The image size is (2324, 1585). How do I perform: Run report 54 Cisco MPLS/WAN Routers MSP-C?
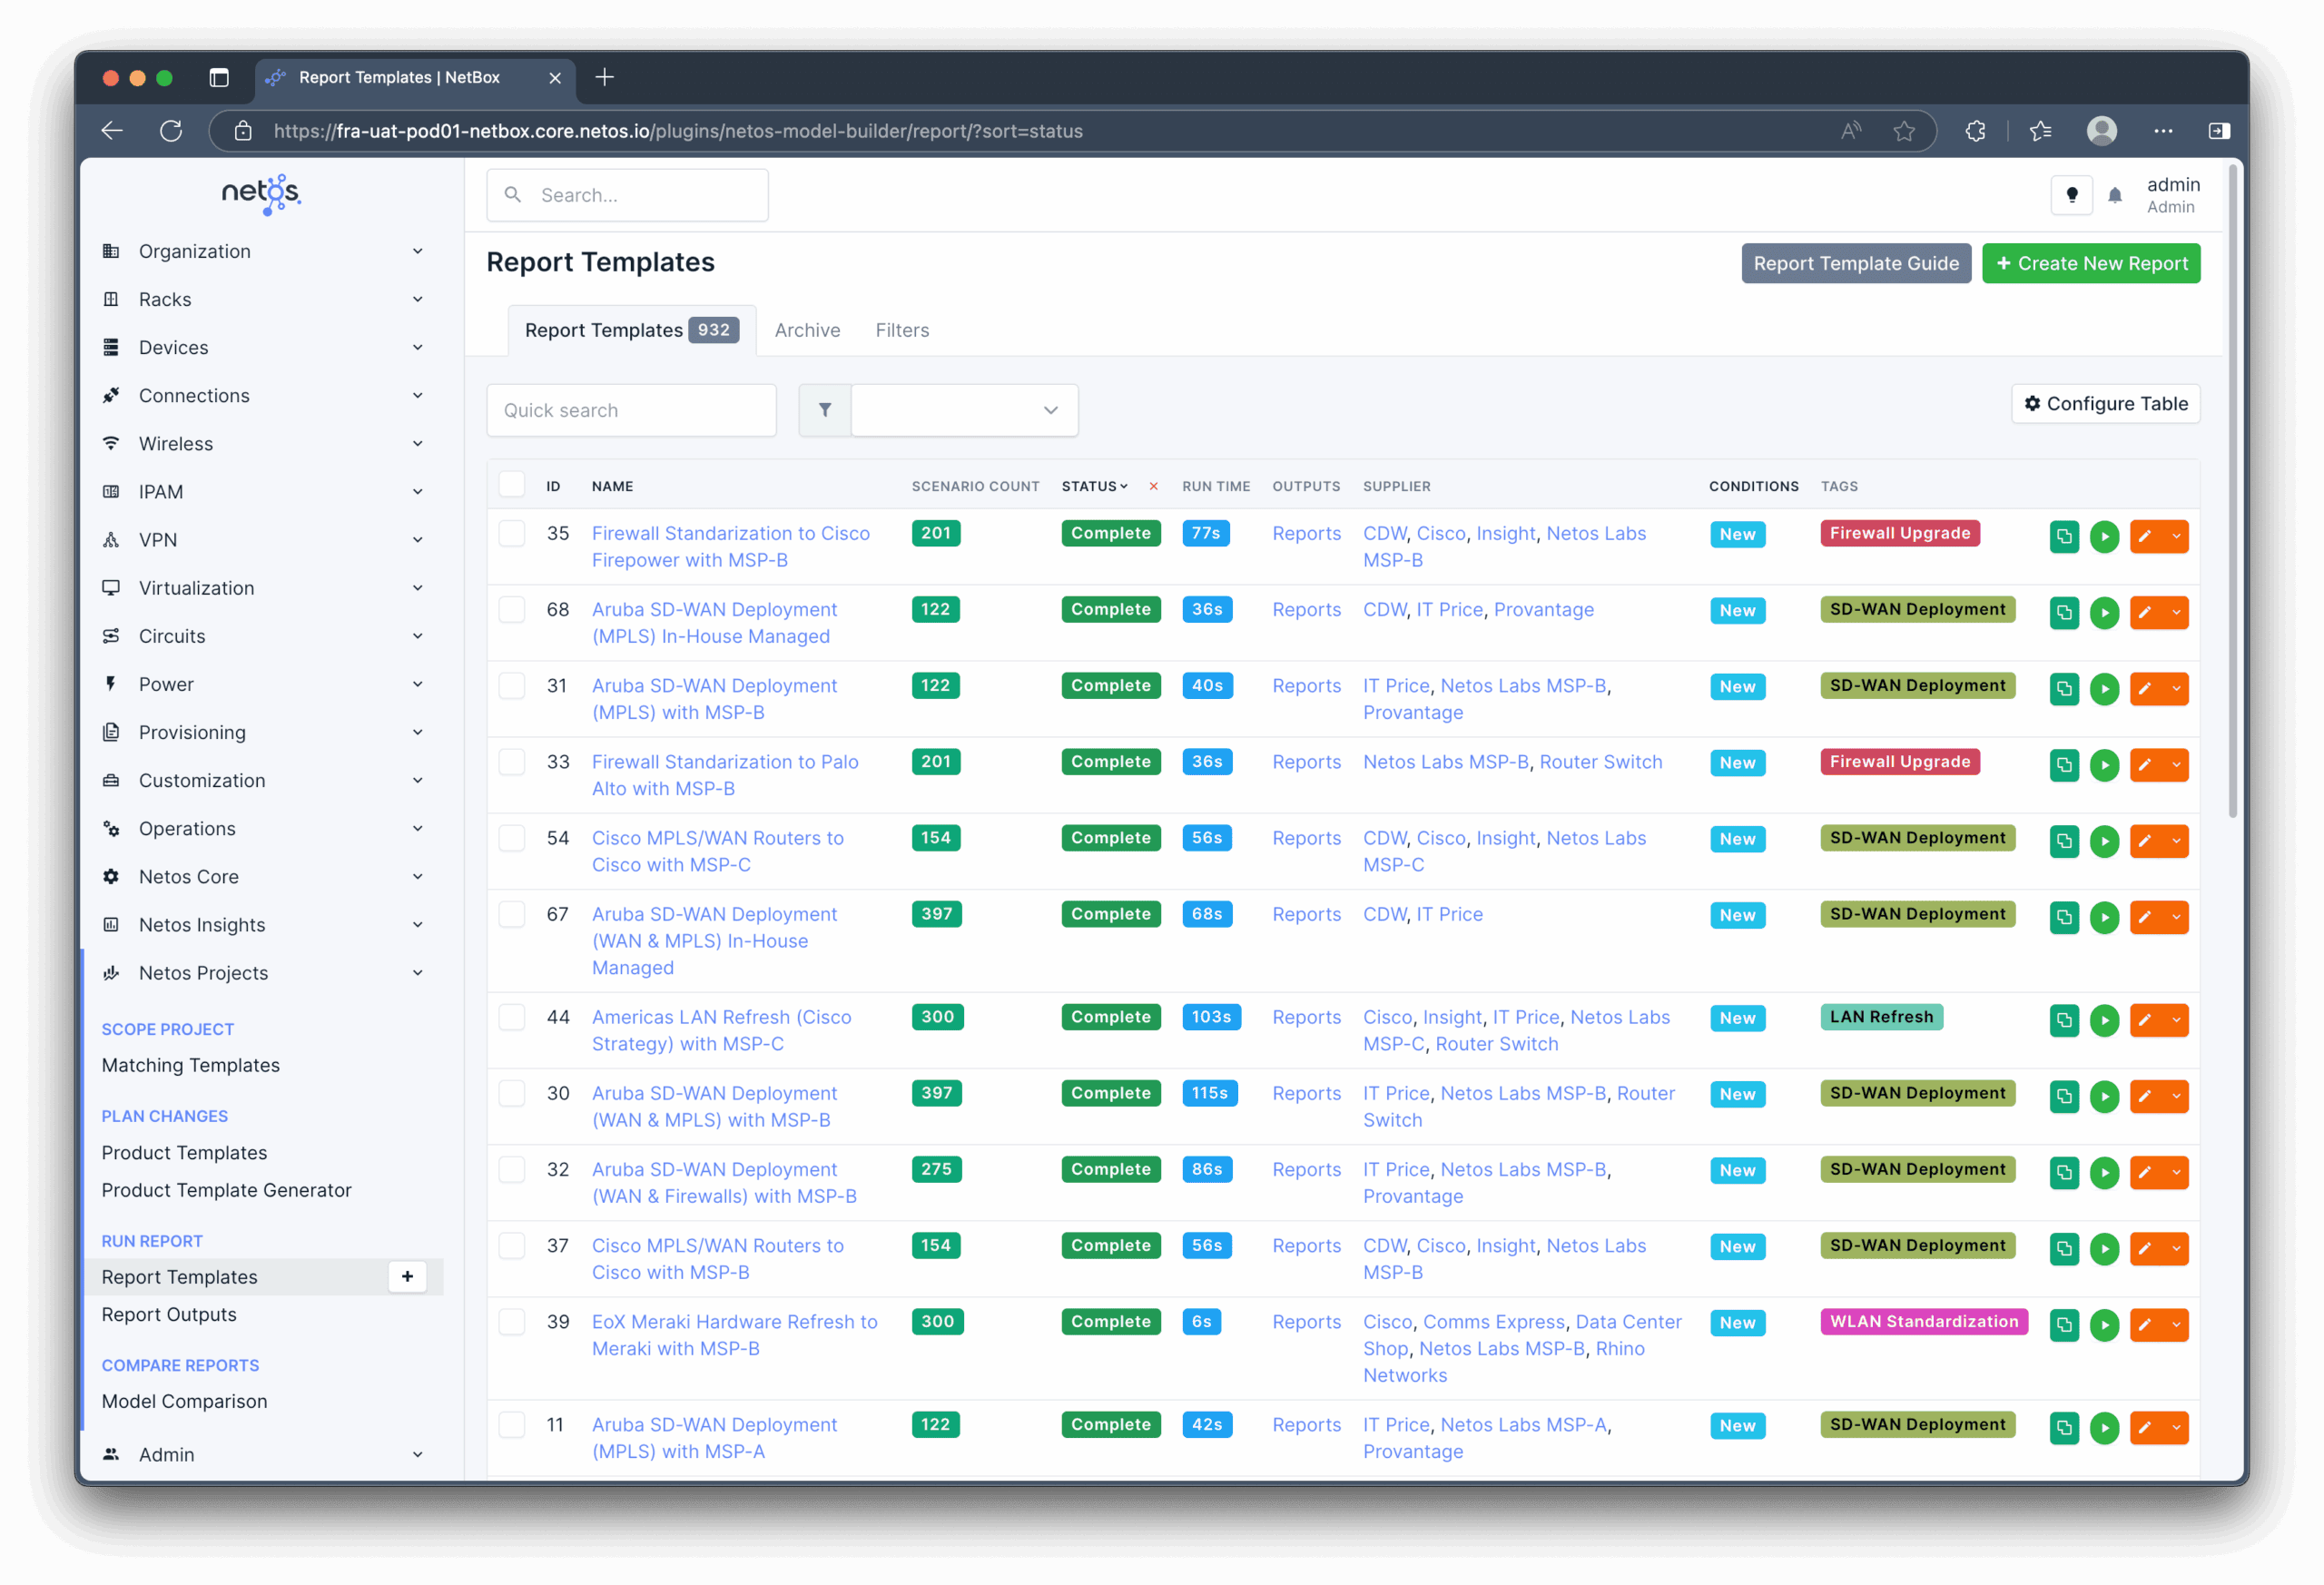click(2104, 841)
